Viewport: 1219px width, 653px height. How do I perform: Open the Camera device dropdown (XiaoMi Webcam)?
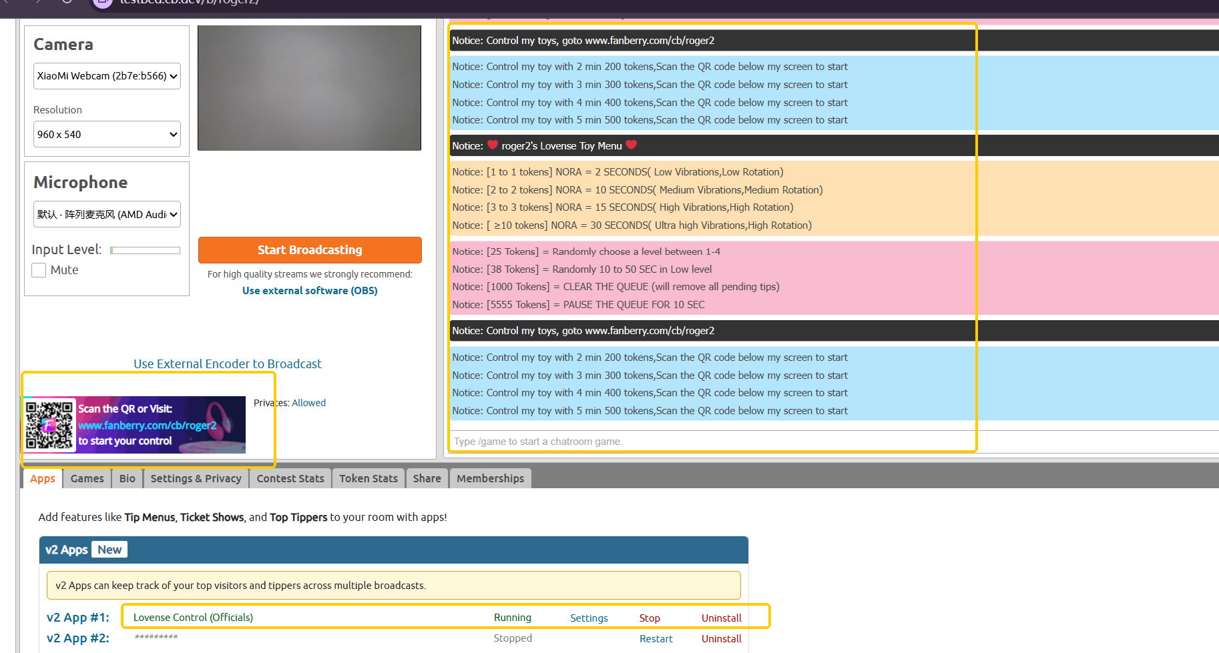tap(107, 76)
